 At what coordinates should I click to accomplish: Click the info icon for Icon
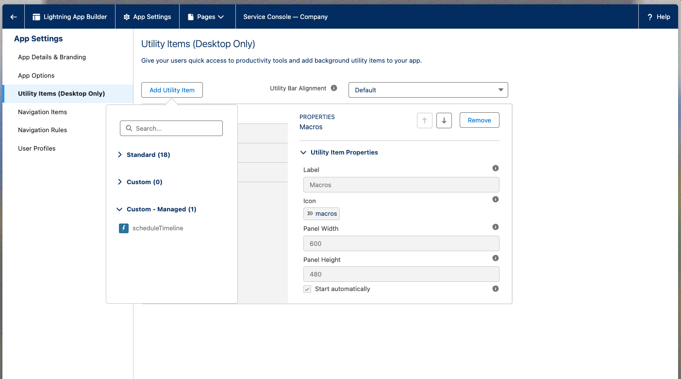pyautogui.click(x=496, y=199)
